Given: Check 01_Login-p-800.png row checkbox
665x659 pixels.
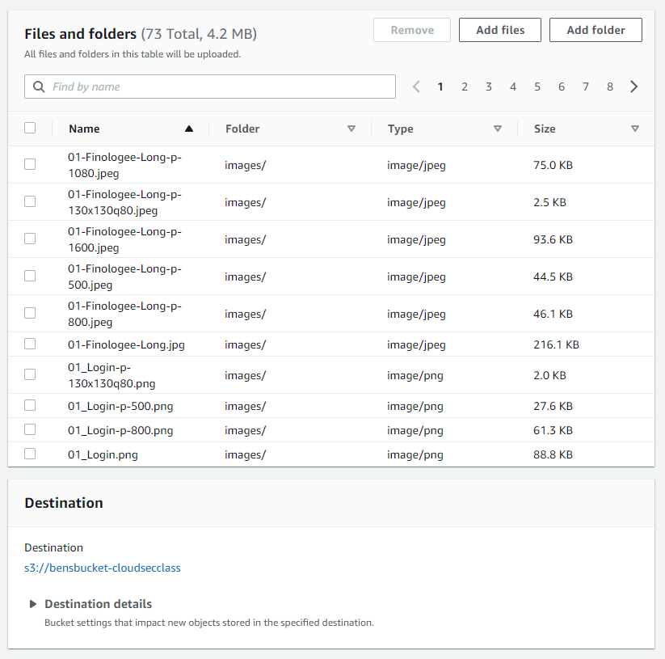Looking at the screenshot, I should (30, 429).
